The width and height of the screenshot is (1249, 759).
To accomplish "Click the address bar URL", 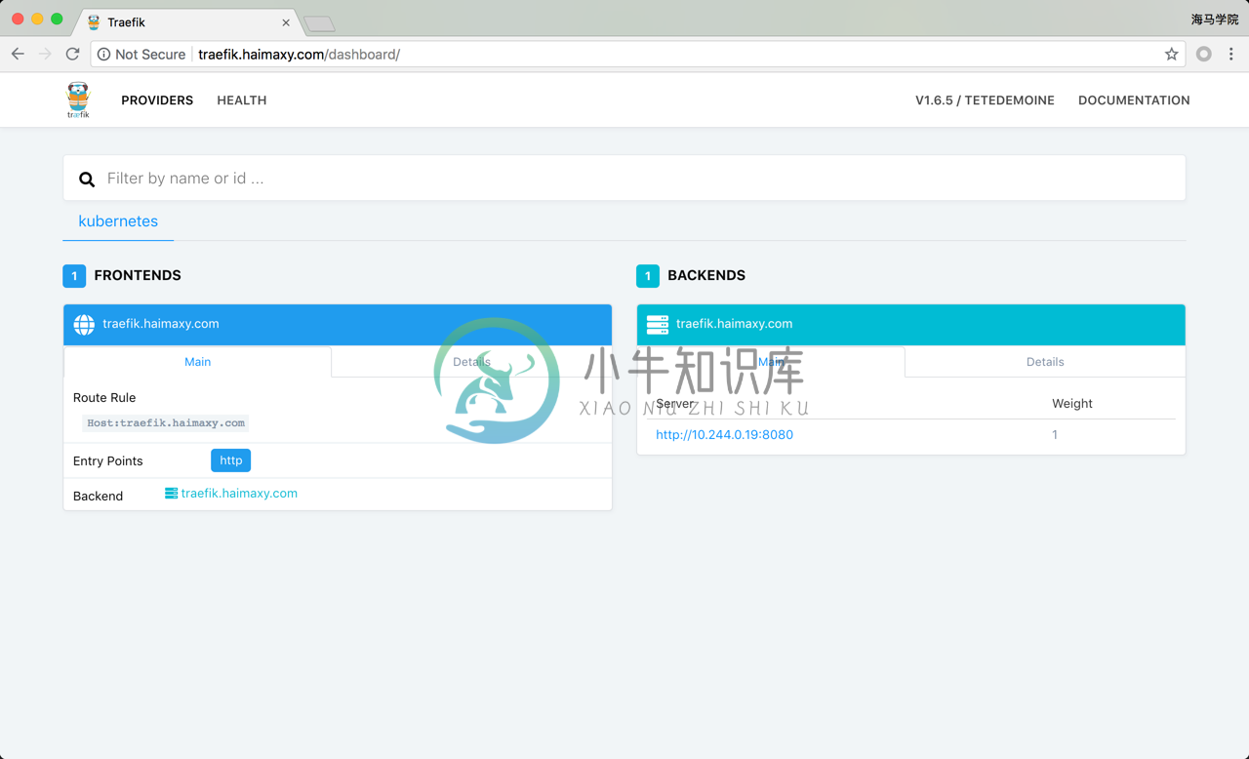I will (299, 55).
